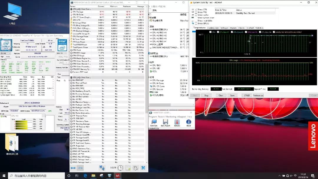The height and width of the screenshot is (179, 318).
Task: Open the AIDA64 taskbar icon
Action: coord(117,175)
